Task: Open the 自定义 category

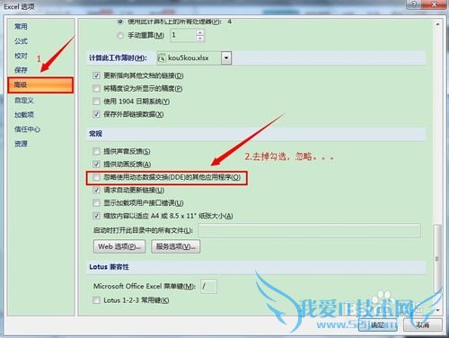Action: [24, 100]
